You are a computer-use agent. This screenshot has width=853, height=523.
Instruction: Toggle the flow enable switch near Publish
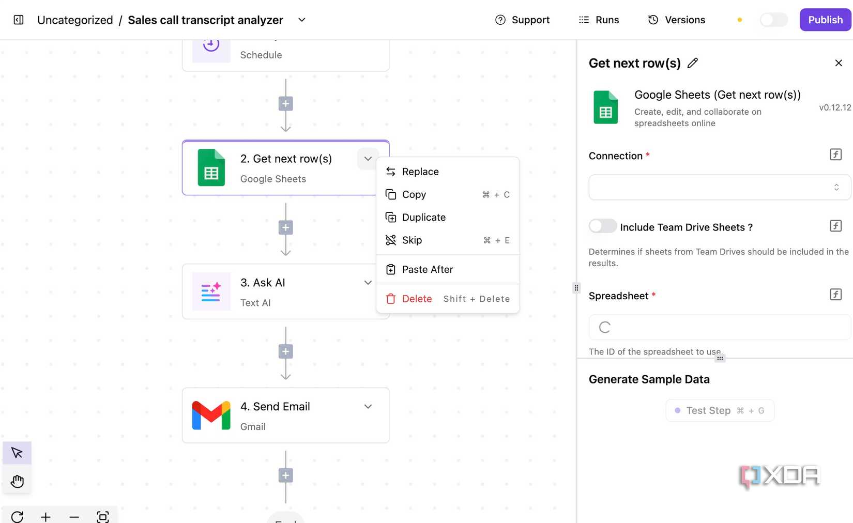(773, 19)
